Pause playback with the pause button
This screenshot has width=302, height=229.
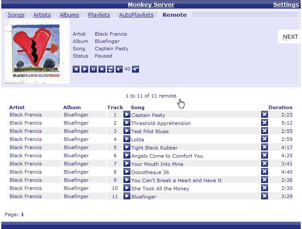pos(93,69)
